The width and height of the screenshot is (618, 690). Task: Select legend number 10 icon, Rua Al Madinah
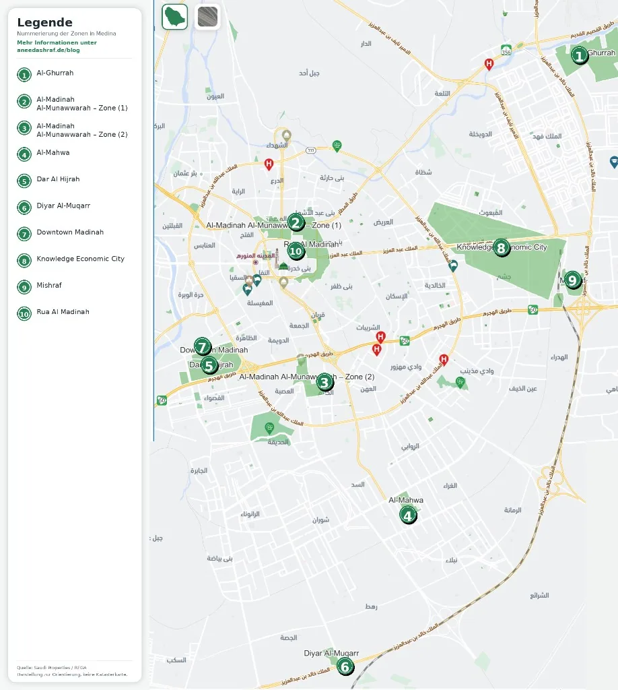pyautogui.click(x=24, y=314)
